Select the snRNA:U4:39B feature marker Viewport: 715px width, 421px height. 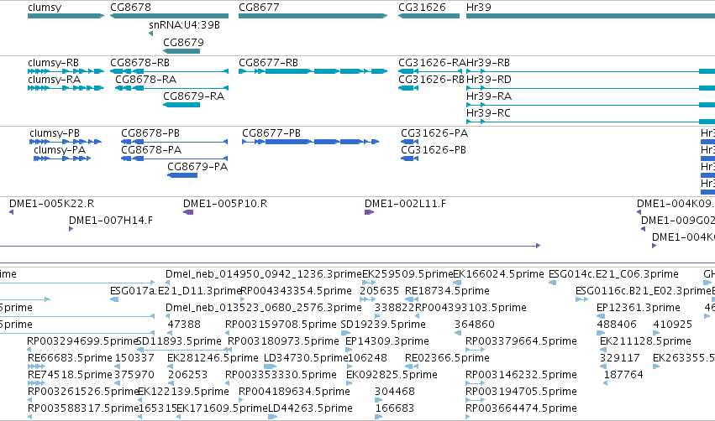tap(151, 34)
